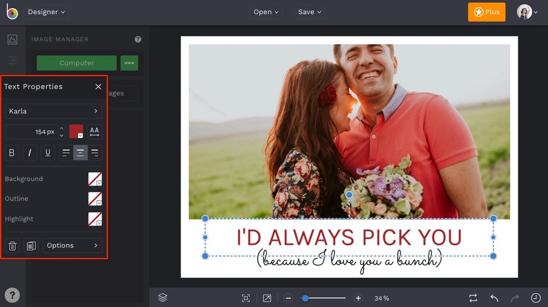Click the Background label
Image resolution: width=548 pixels, height=307 pixels.
(x=24, y=179)
